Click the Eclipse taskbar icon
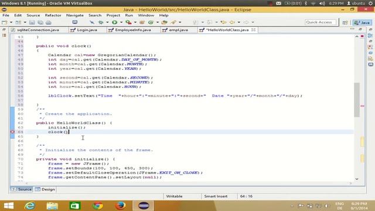Viewport: 375px width, 211px height. coord(144,206)
